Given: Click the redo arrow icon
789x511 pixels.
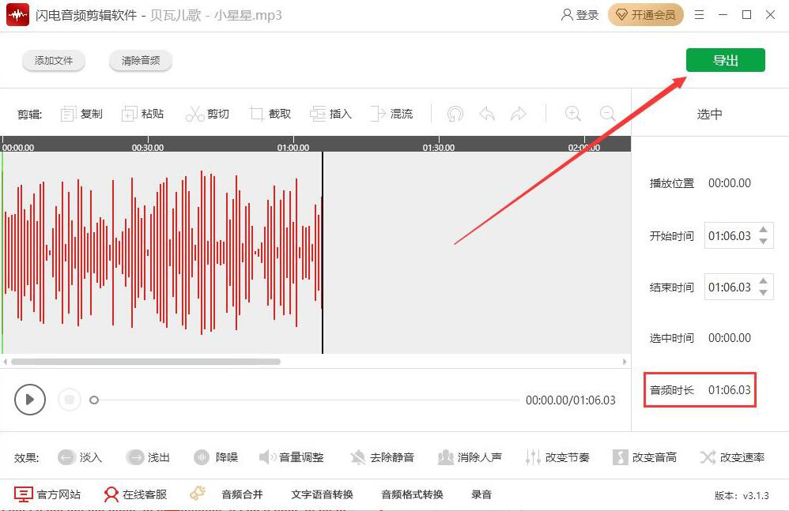Looking at the screenshot, I should [519, 114].
